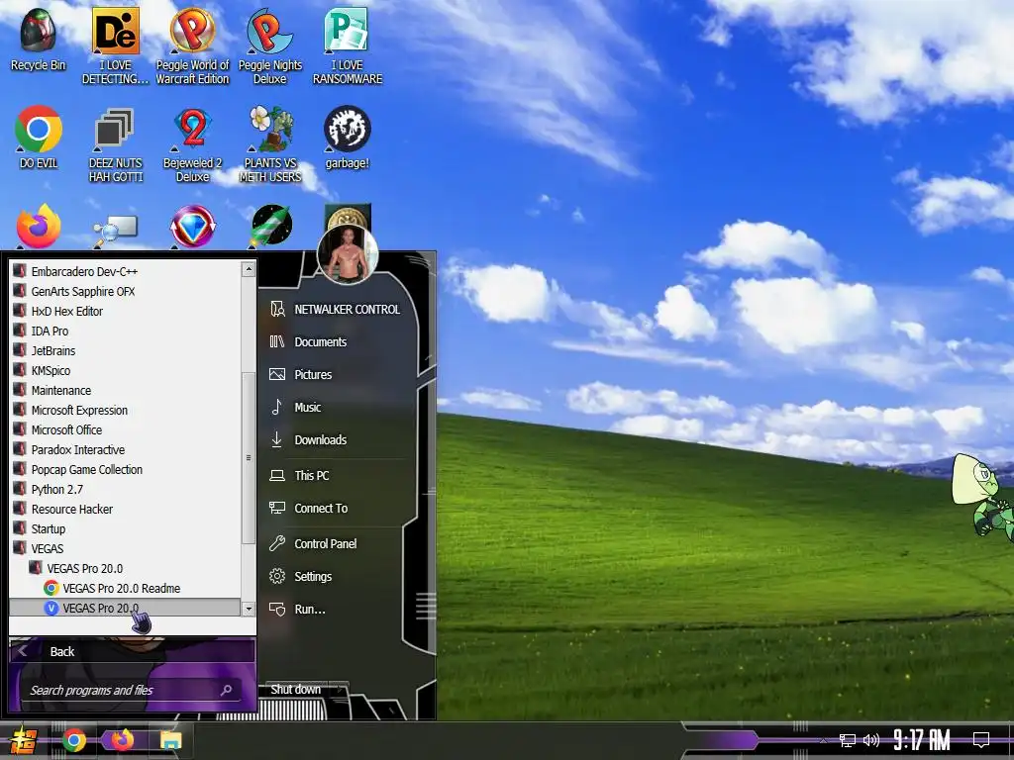Open the Start button on the taskbar

[24, 740]
